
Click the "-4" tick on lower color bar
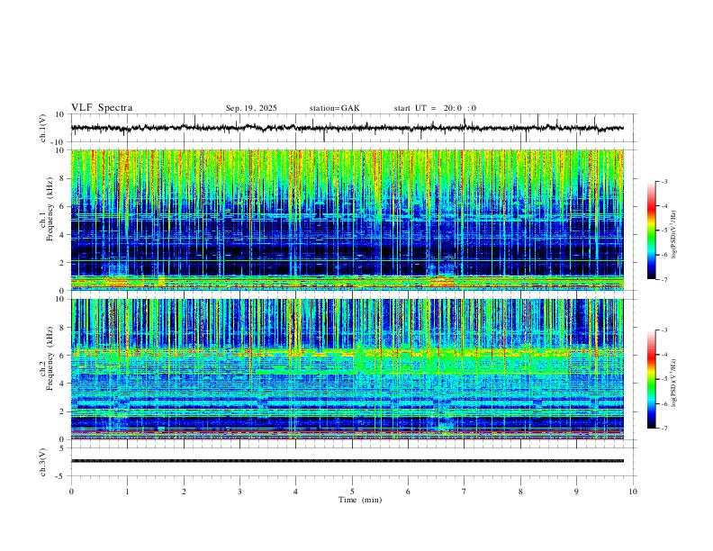click(x=663, y=354)
